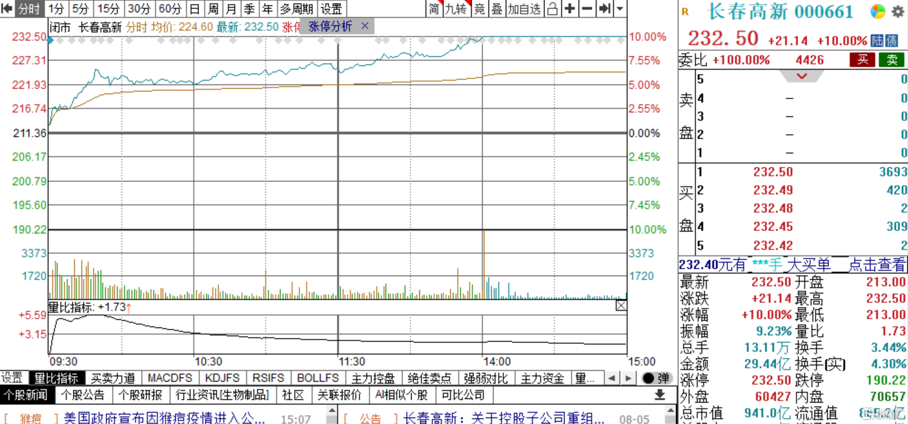The width and height of the screenshot is (908, 424).
Task: Click the right arrow to page indicator tabs
Action: click(628, 378)
